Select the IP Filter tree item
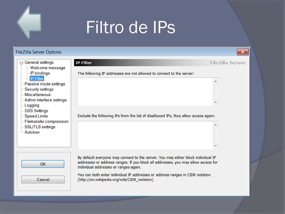This screenshot has width=285, height=214. 37,78
